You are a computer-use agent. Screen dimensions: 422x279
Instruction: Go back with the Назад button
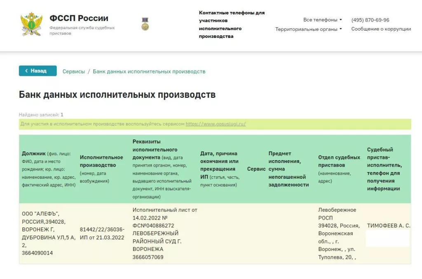coord(38,71)
